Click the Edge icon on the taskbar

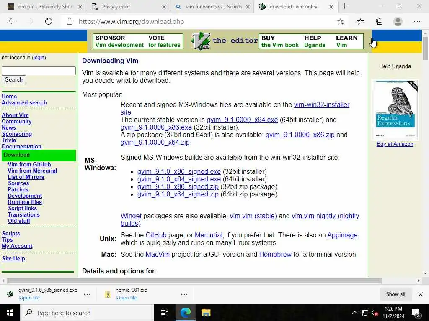185,313
